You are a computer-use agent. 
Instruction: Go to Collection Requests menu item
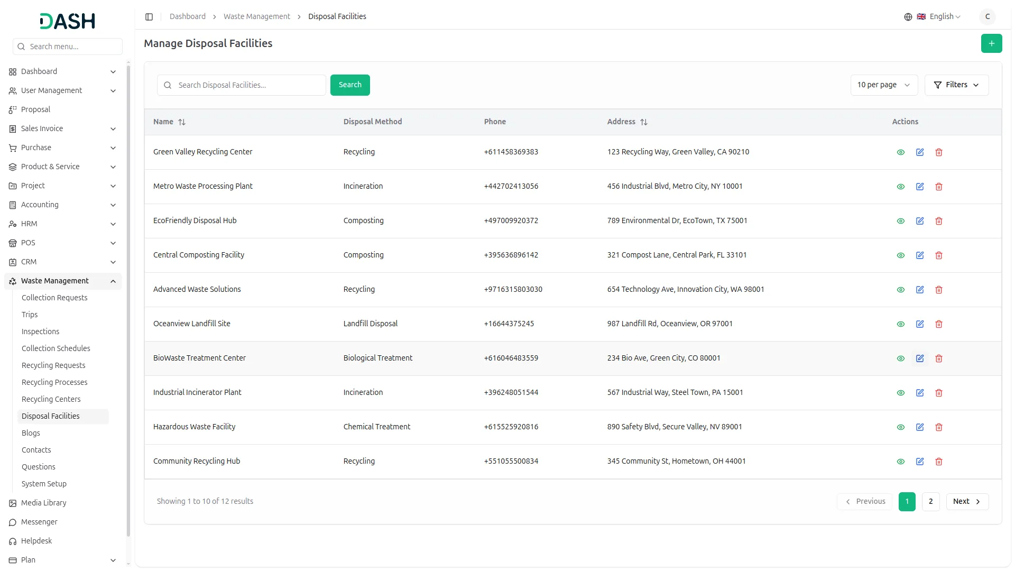[x=54, y=298]
